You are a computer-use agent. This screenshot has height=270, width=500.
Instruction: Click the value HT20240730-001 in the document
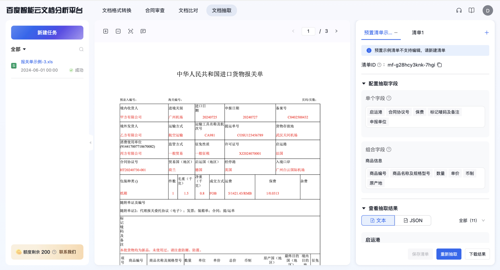coord(133,170)
